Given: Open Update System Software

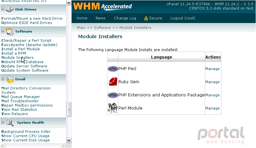Looking at the screenshot, I should (x=25, y=70).
